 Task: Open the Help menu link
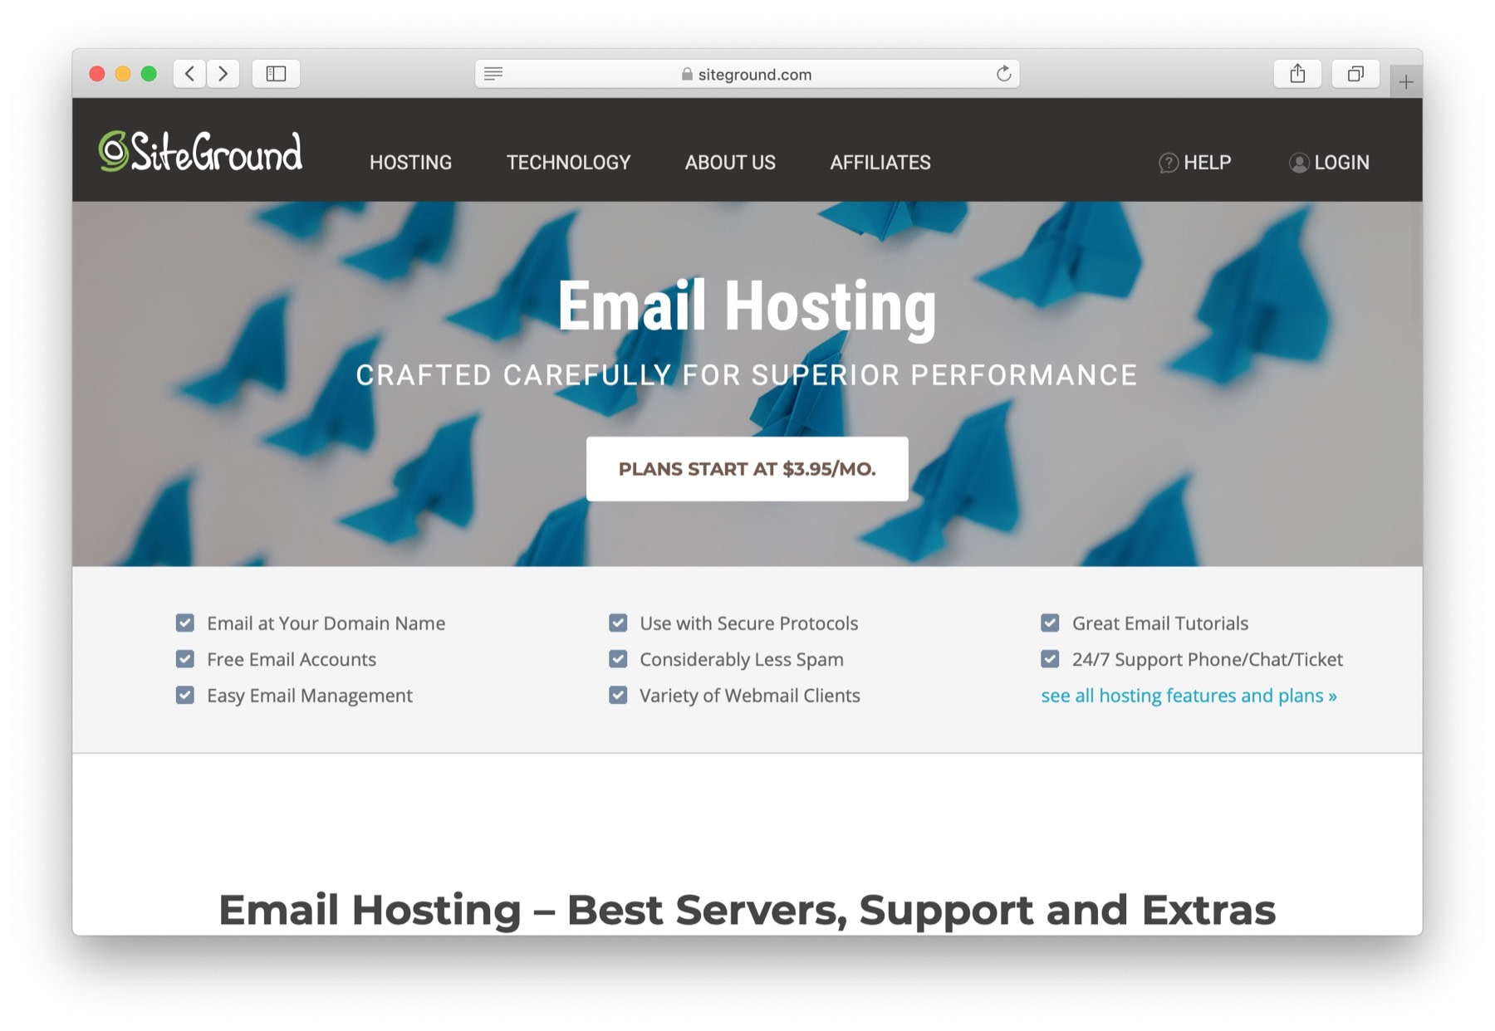pyautogui.click(x=1207, y=163)
